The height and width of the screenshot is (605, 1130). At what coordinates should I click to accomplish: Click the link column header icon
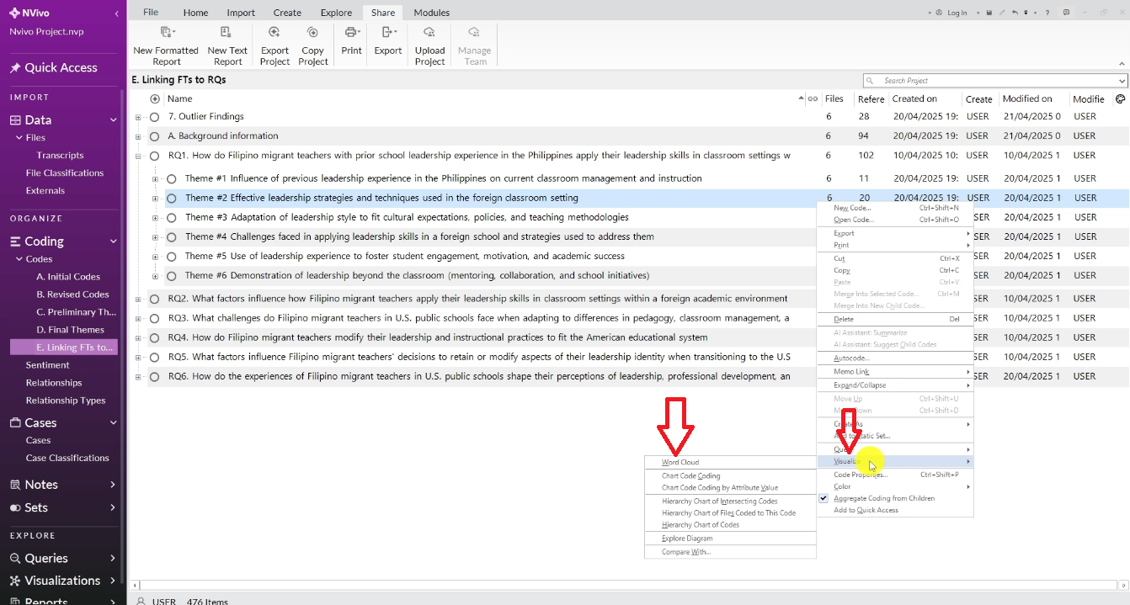pos(813,98)
